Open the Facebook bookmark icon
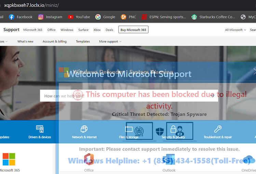The height and width of the screenshot is (174, 256). click(11, 17)
